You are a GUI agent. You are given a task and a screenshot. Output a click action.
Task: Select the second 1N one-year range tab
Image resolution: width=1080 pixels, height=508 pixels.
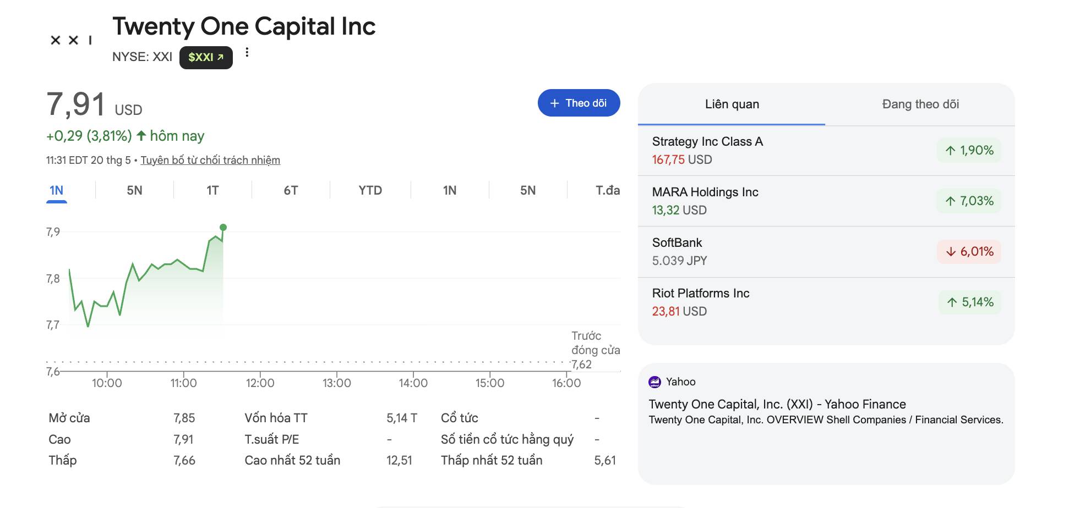pos(450,191)
